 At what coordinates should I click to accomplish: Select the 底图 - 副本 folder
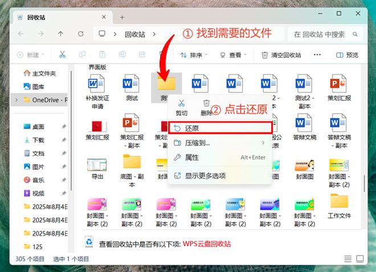pyautogui.click(x=132, y=171)
